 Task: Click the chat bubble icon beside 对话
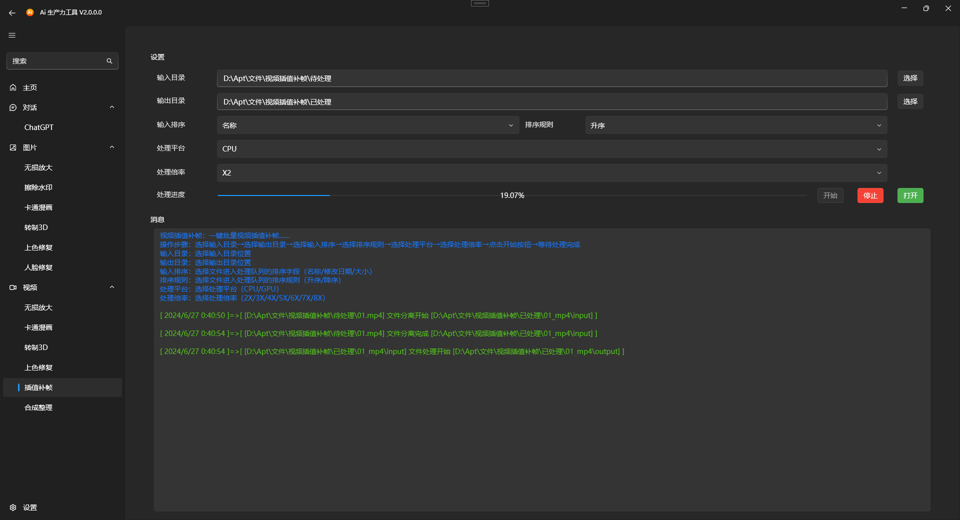[x=13, y=107]
